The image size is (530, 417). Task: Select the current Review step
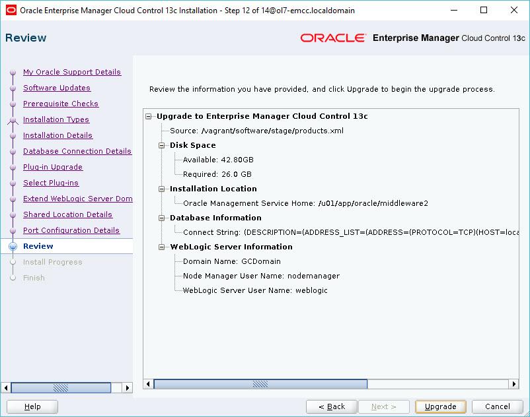click(x=38, y=246)
